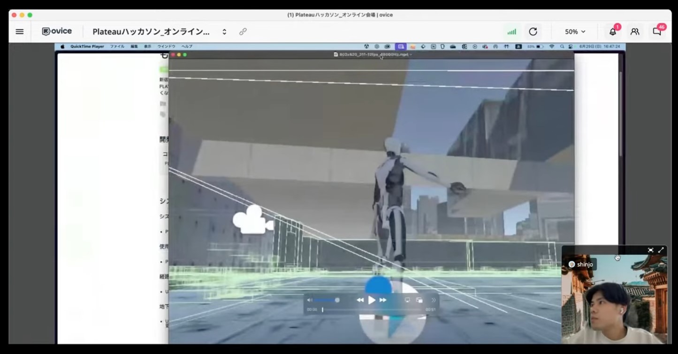Reload the ovice space with refresh icon

(x=533, y=32)
